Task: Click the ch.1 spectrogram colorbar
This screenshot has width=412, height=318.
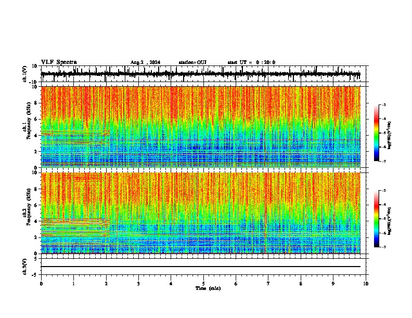Action: (376, 133)
